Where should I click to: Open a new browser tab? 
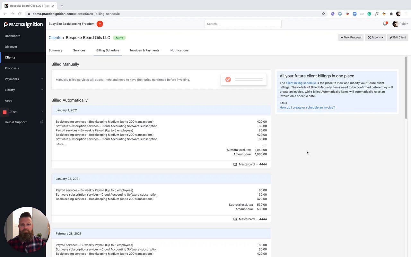tap(62, 6)
